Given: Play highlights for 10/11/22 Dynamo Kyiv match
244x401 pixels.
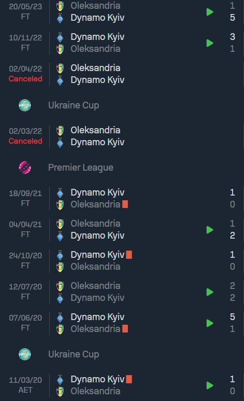Looking at the screenshot, I should pos(210,43).
